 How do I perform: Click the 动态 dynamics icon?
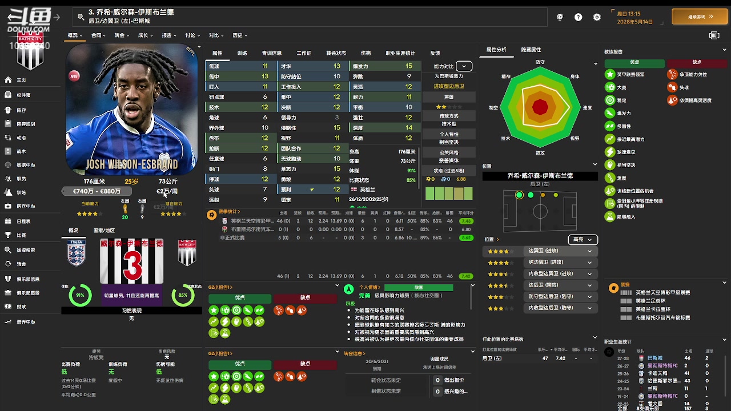(x=8, y=138)
